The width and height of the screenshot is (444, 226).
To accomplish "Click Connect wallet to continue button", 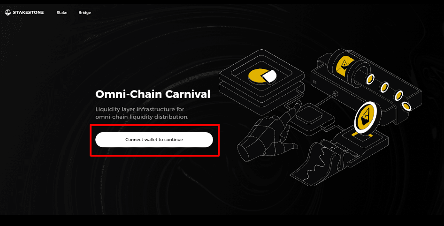I will 154,140.
